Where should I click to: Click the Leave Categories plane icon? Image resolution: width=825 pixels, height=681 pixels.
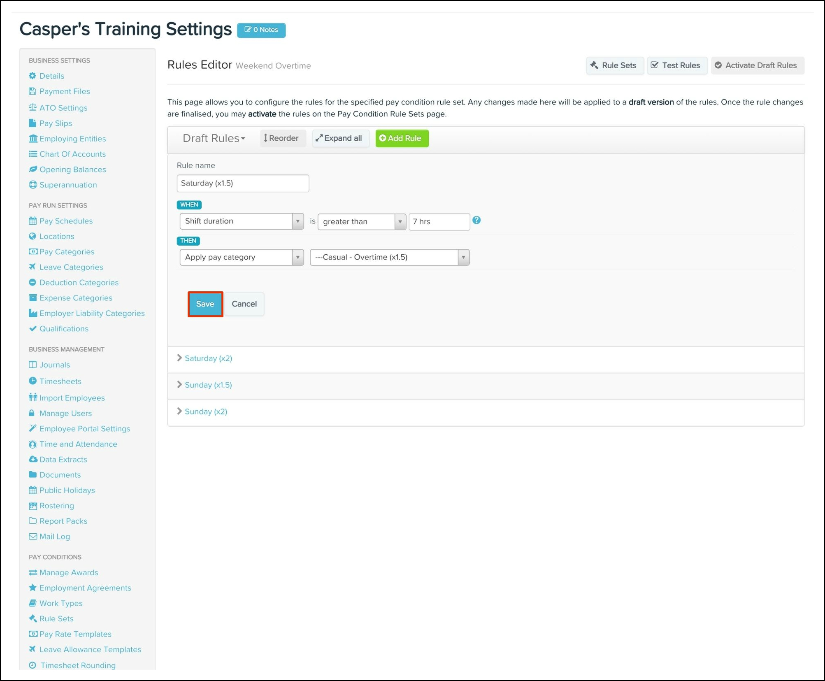[x=33, y=267]
